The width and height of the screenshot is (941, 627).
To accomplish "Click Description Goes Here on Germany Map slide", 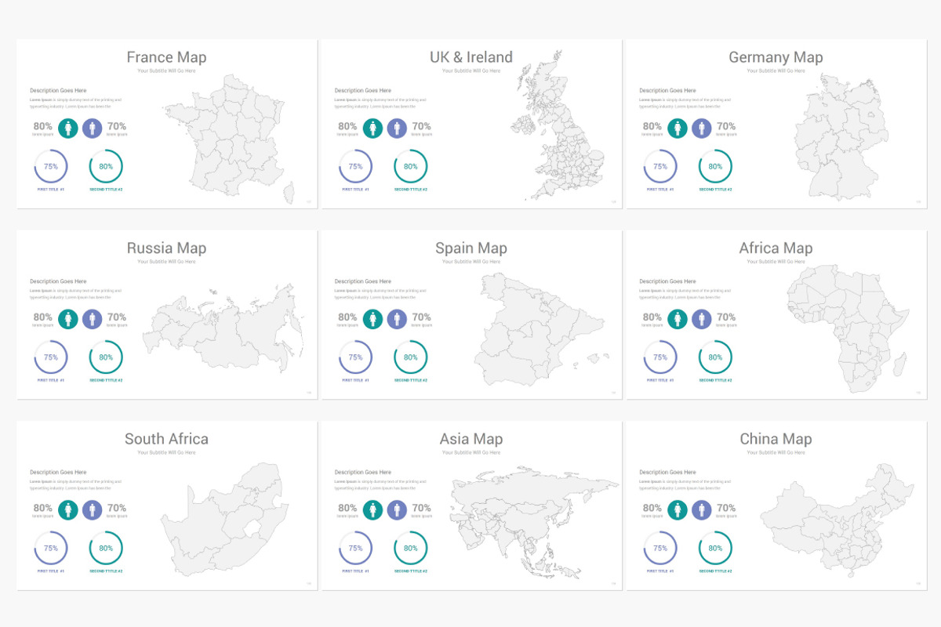I will [667, 91].
